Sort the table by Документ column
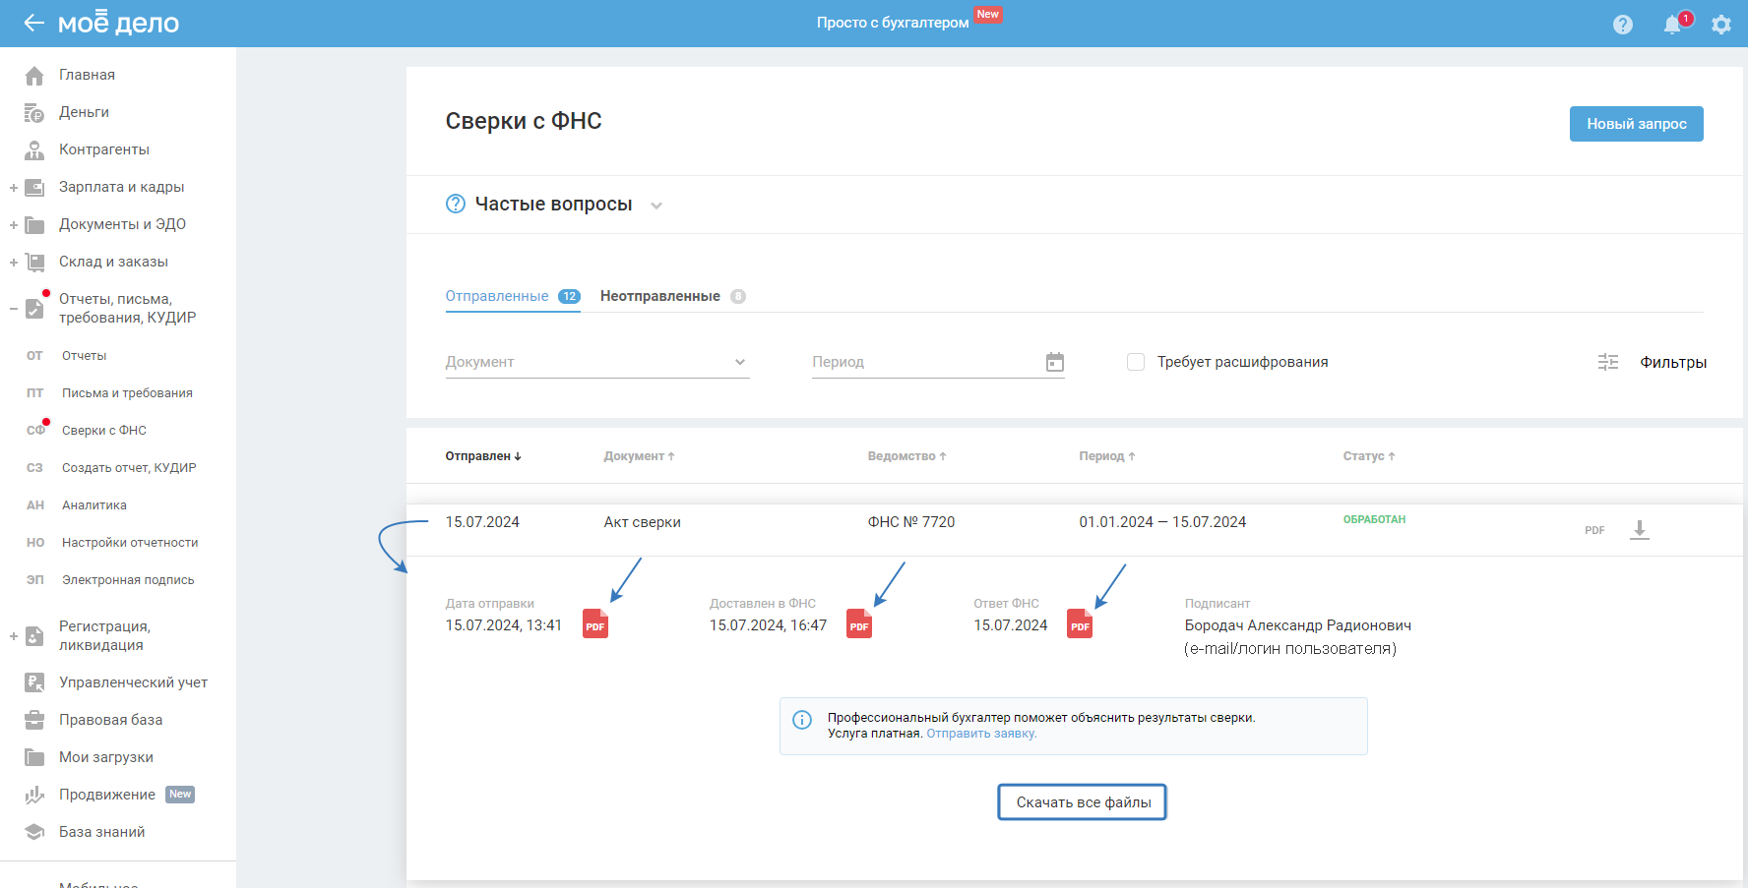Screen dimensions: 1748x888 pos(640,456)
